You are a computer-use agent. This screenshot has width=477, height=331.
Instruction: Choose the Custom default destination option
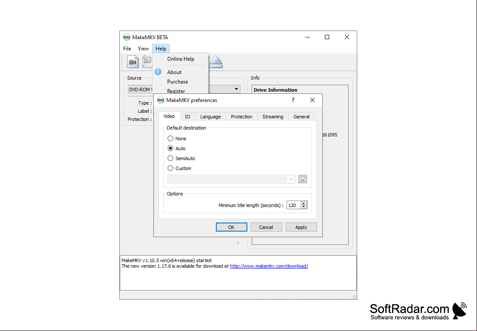[x=170, y=168]
